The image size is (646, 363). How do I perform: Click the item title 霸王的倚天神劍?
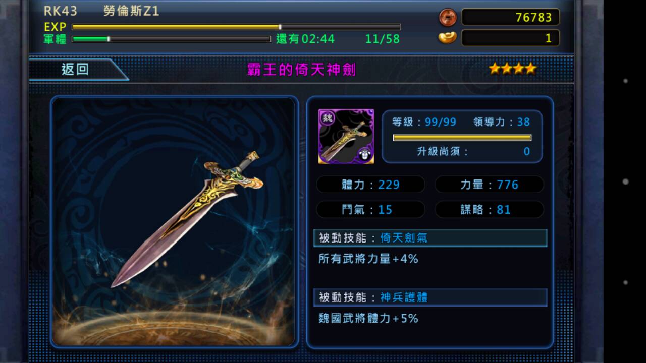click(302, 70)
